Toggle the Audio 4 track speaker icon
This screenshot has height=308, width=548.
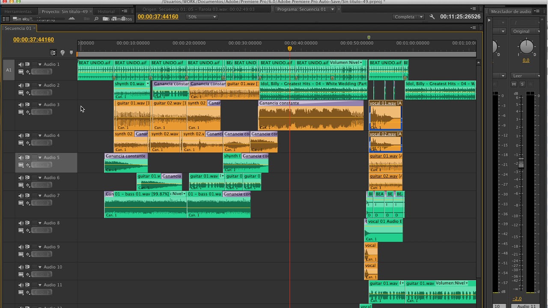(21, 136)
